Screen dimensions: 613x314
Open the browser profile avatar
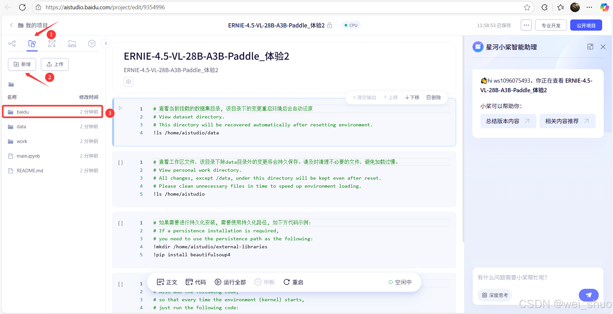tap(575, 7)
